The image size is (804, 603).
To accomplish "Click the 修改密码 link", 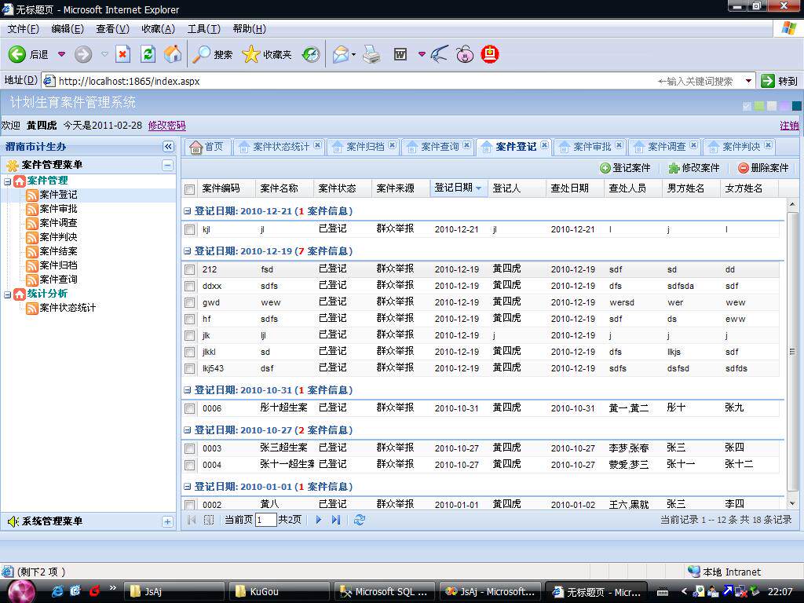I will click(x=166, y=125).
